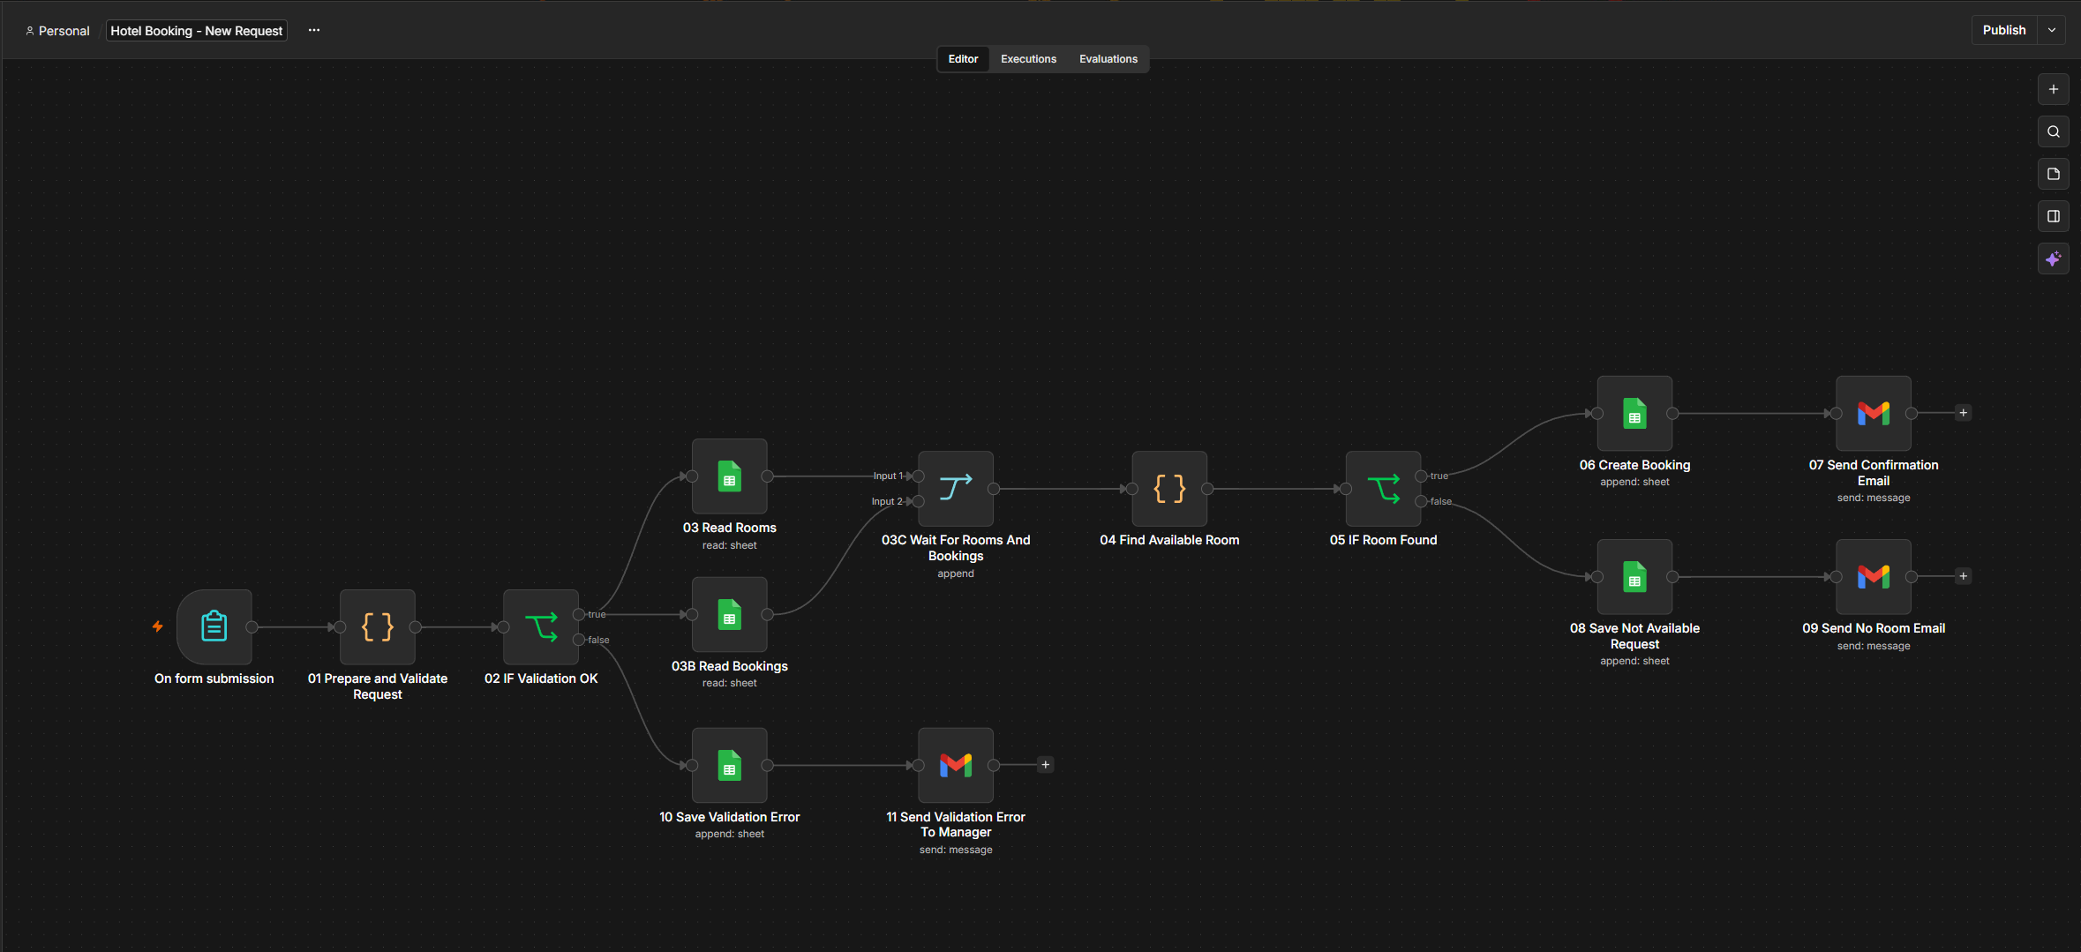The image size is (2081, 952).
Task: Switch to the Evaluations tab
Action: tap(1108, 59)
